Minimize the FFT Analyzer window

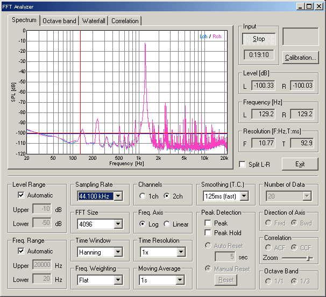coord(299,5)
